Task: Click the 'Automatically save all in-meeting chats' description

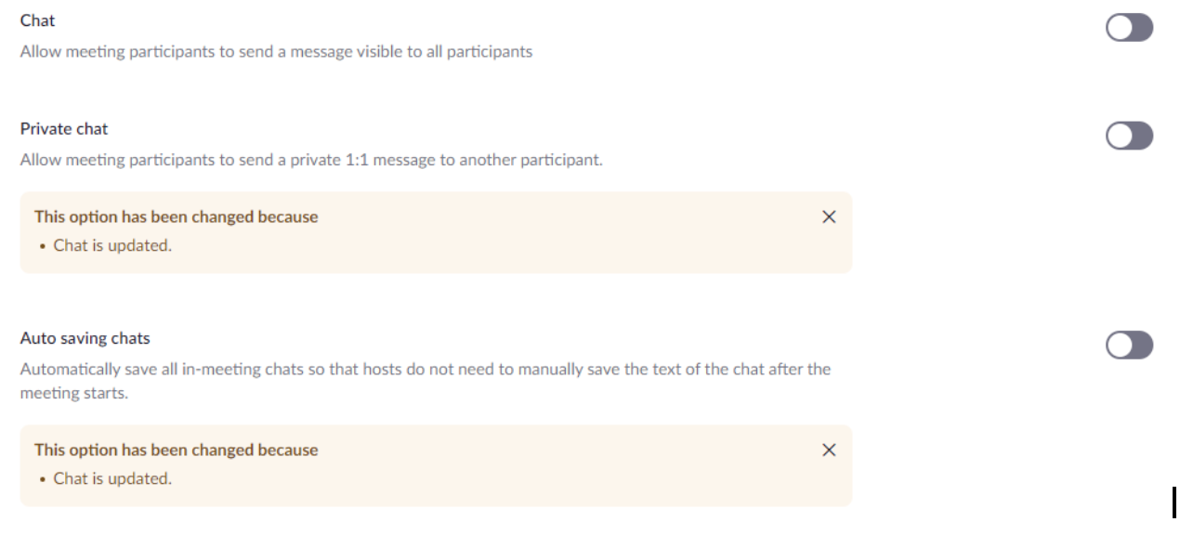Action: click(x=425, y=370)
